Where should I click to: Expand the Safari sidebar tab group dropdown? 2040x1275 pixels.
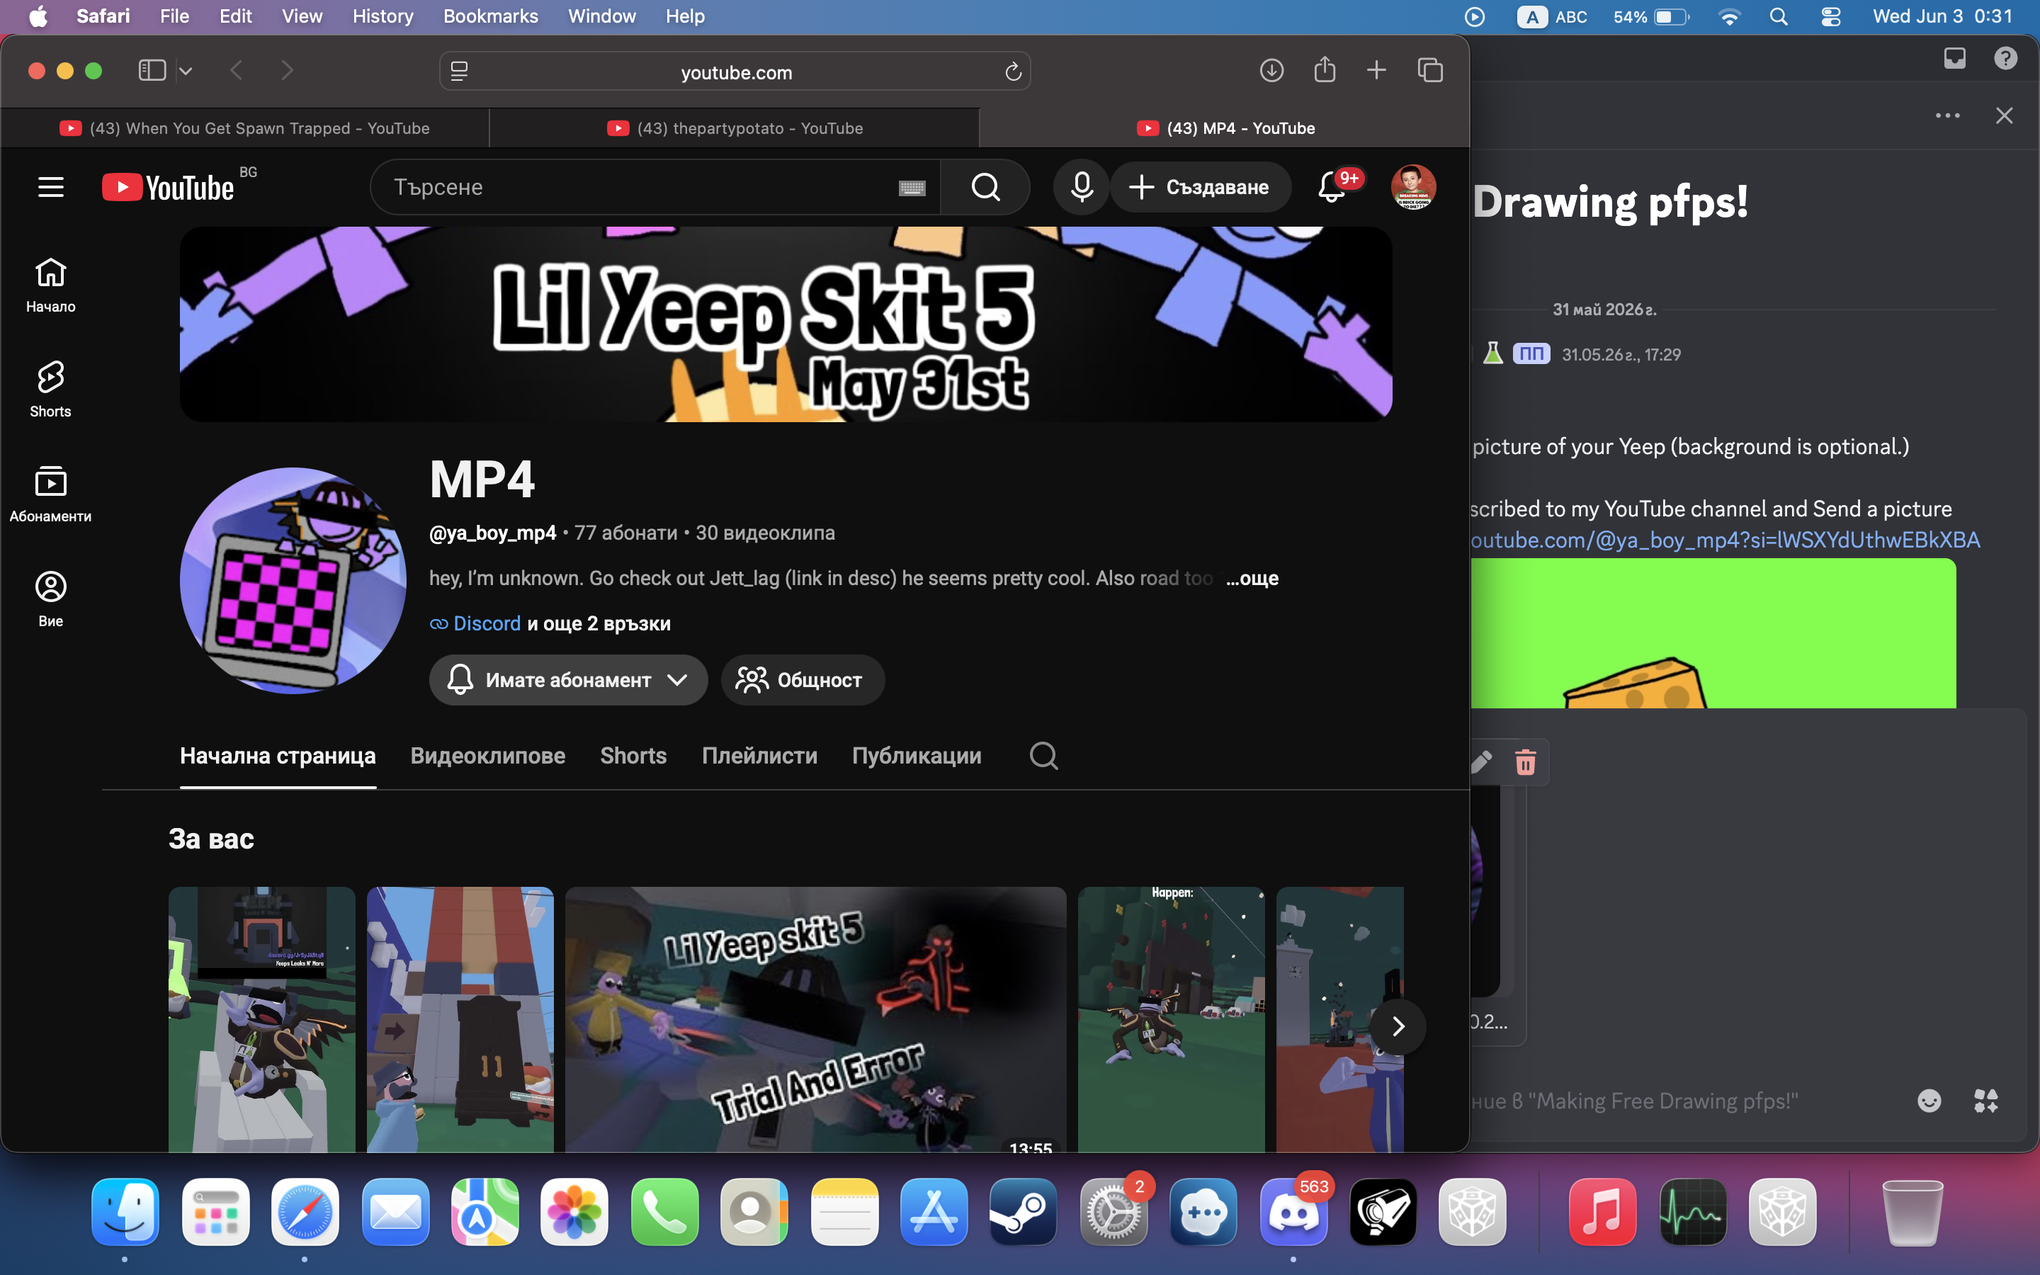(186, 71)
